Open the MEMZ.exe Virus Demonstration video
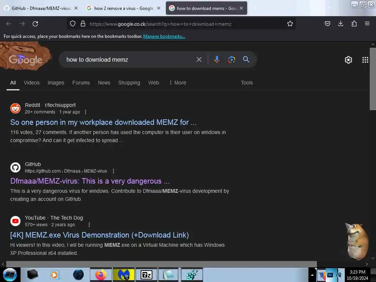The image size is (376, 282). 100,235
